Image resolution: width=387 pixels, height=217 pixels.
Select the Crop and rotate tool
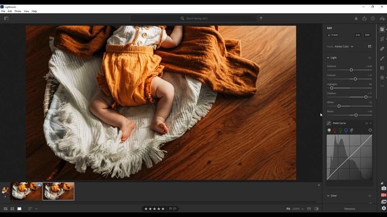[x=382, y=39]
